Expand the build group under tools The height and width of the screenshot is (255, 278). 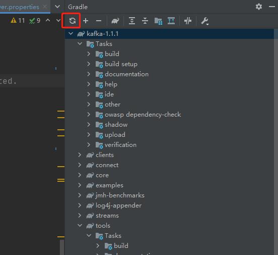(98, 246)
